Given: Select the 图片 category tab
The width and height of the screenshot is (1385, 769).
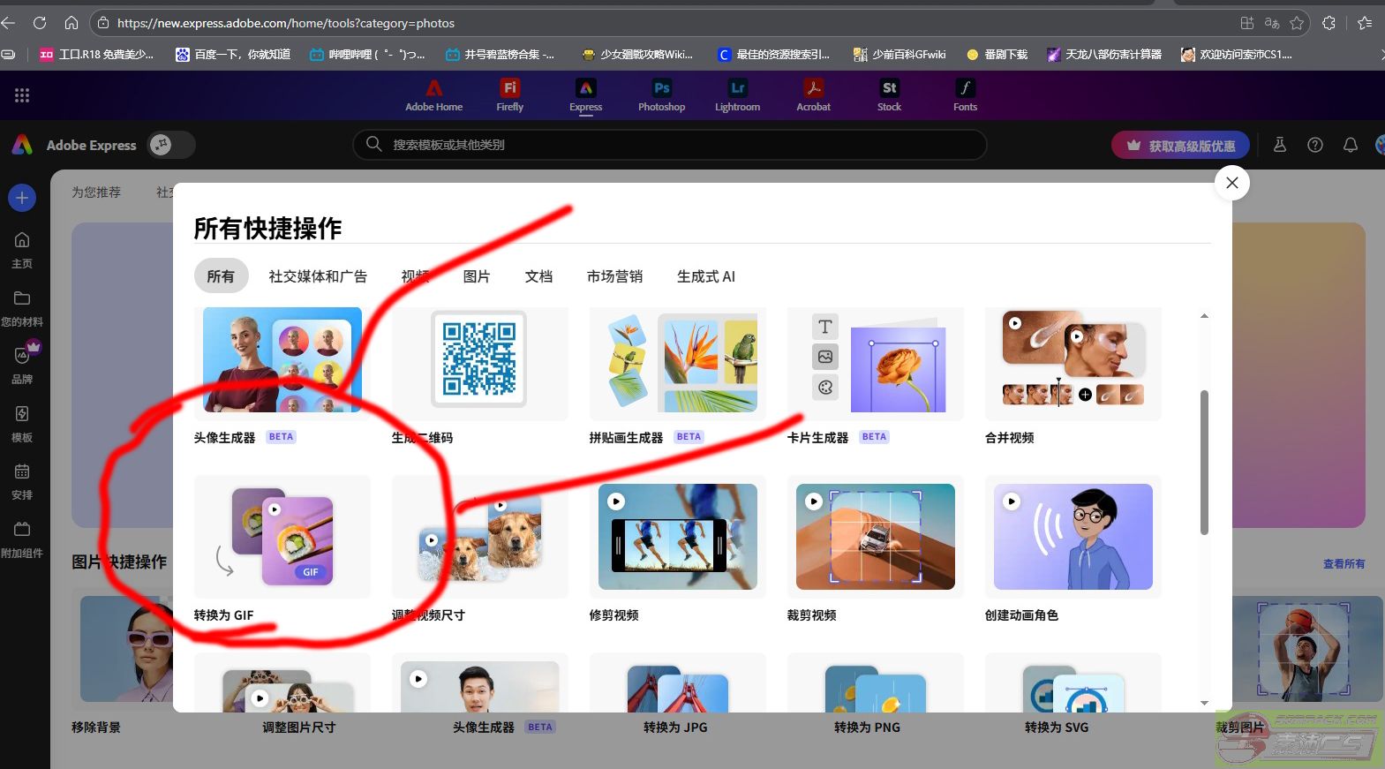Looking at the screenshot, I should (x=477, y=276).
